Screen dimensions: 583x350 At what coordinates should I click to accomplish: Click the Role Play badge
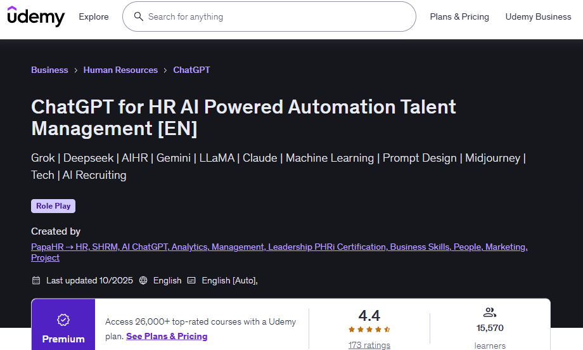tap(53, 206)
